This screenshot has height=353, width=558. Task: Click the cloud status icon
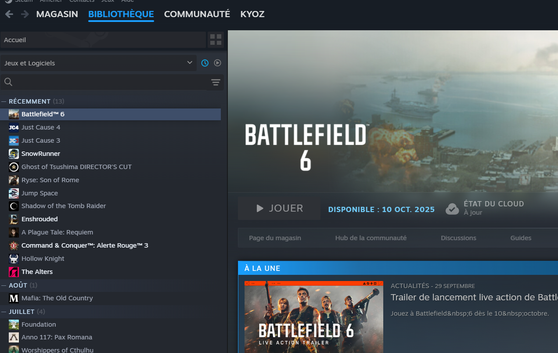click(452, 209)
